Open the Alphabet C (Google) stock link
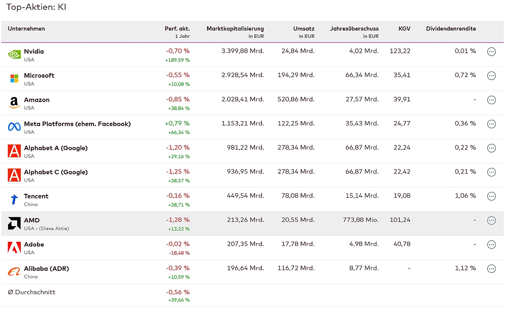Screen dimensions: 511x309 (56, 172)
